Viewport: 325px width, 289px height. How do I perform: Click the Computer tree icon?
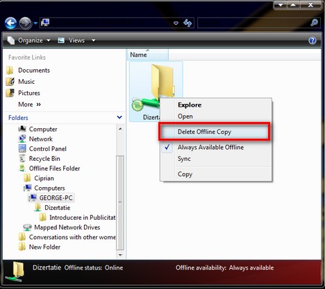tap(22, 129)
